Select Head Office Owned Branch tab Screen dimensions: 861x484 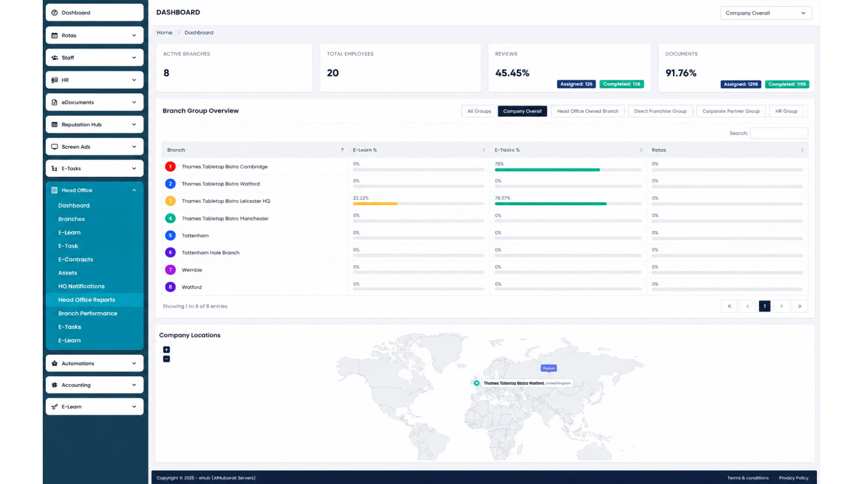point(588,111)
